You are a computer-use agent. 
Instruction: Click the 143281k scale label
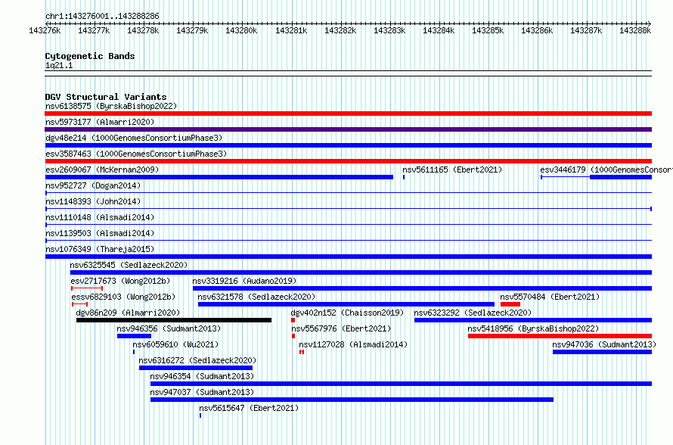[291, 30]
